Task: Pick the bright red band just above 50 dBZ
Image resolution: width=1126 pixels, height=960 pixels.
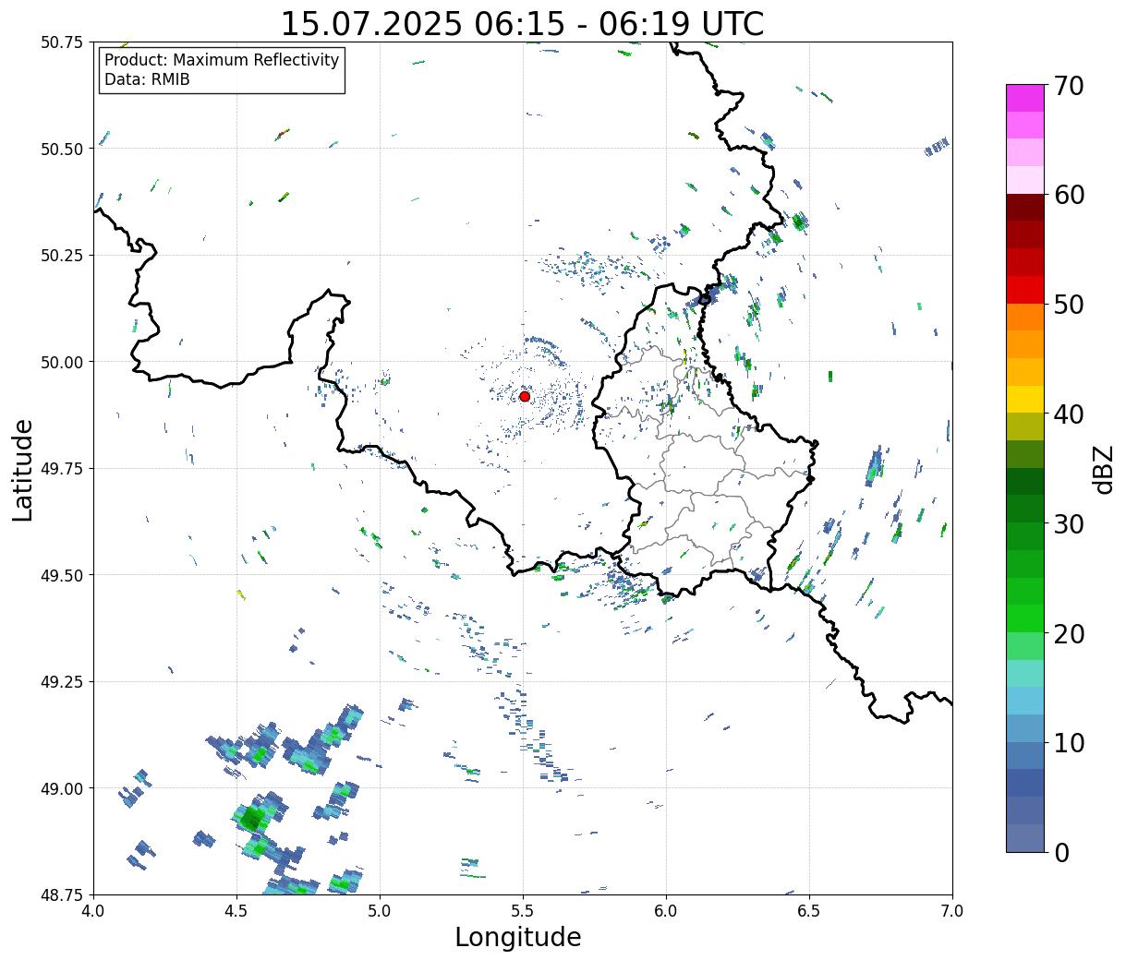Action: point(1025,290)
